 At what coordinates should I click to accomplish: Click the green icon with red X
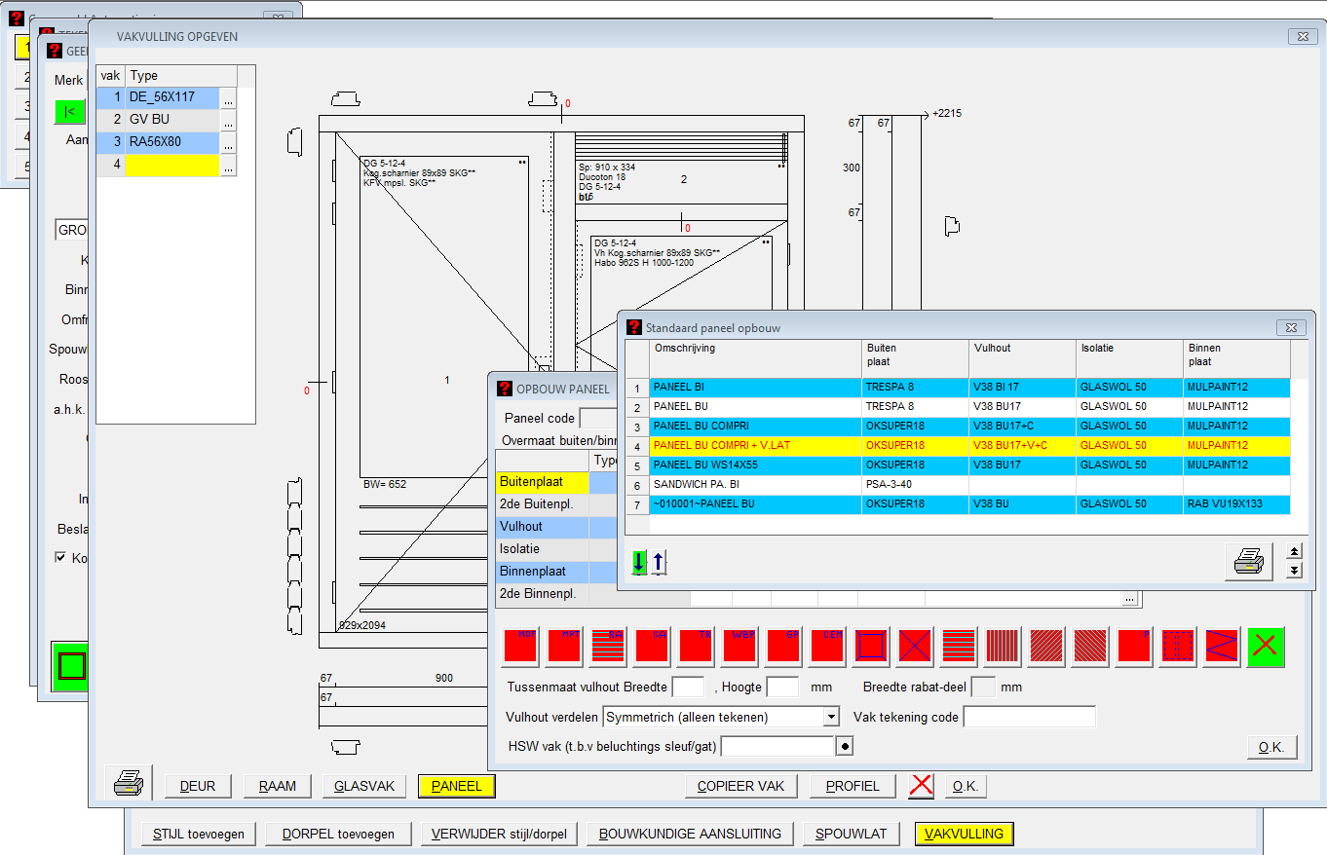pos(1266,647)
